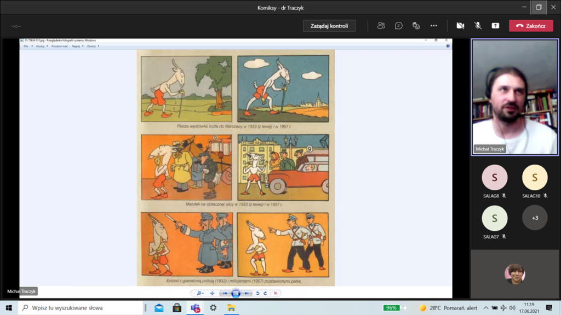The height and width of the screenshot is (315, 561).
Task: Open the share content tray
Action: [x=495, y=26]
